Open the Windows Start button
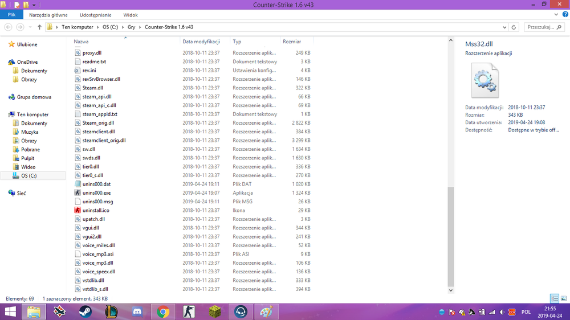 click(x=10, y=311)
